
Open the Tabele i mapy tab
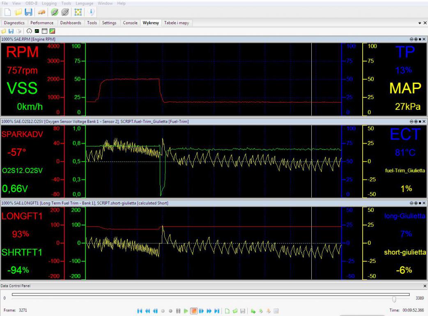(177, 23)
